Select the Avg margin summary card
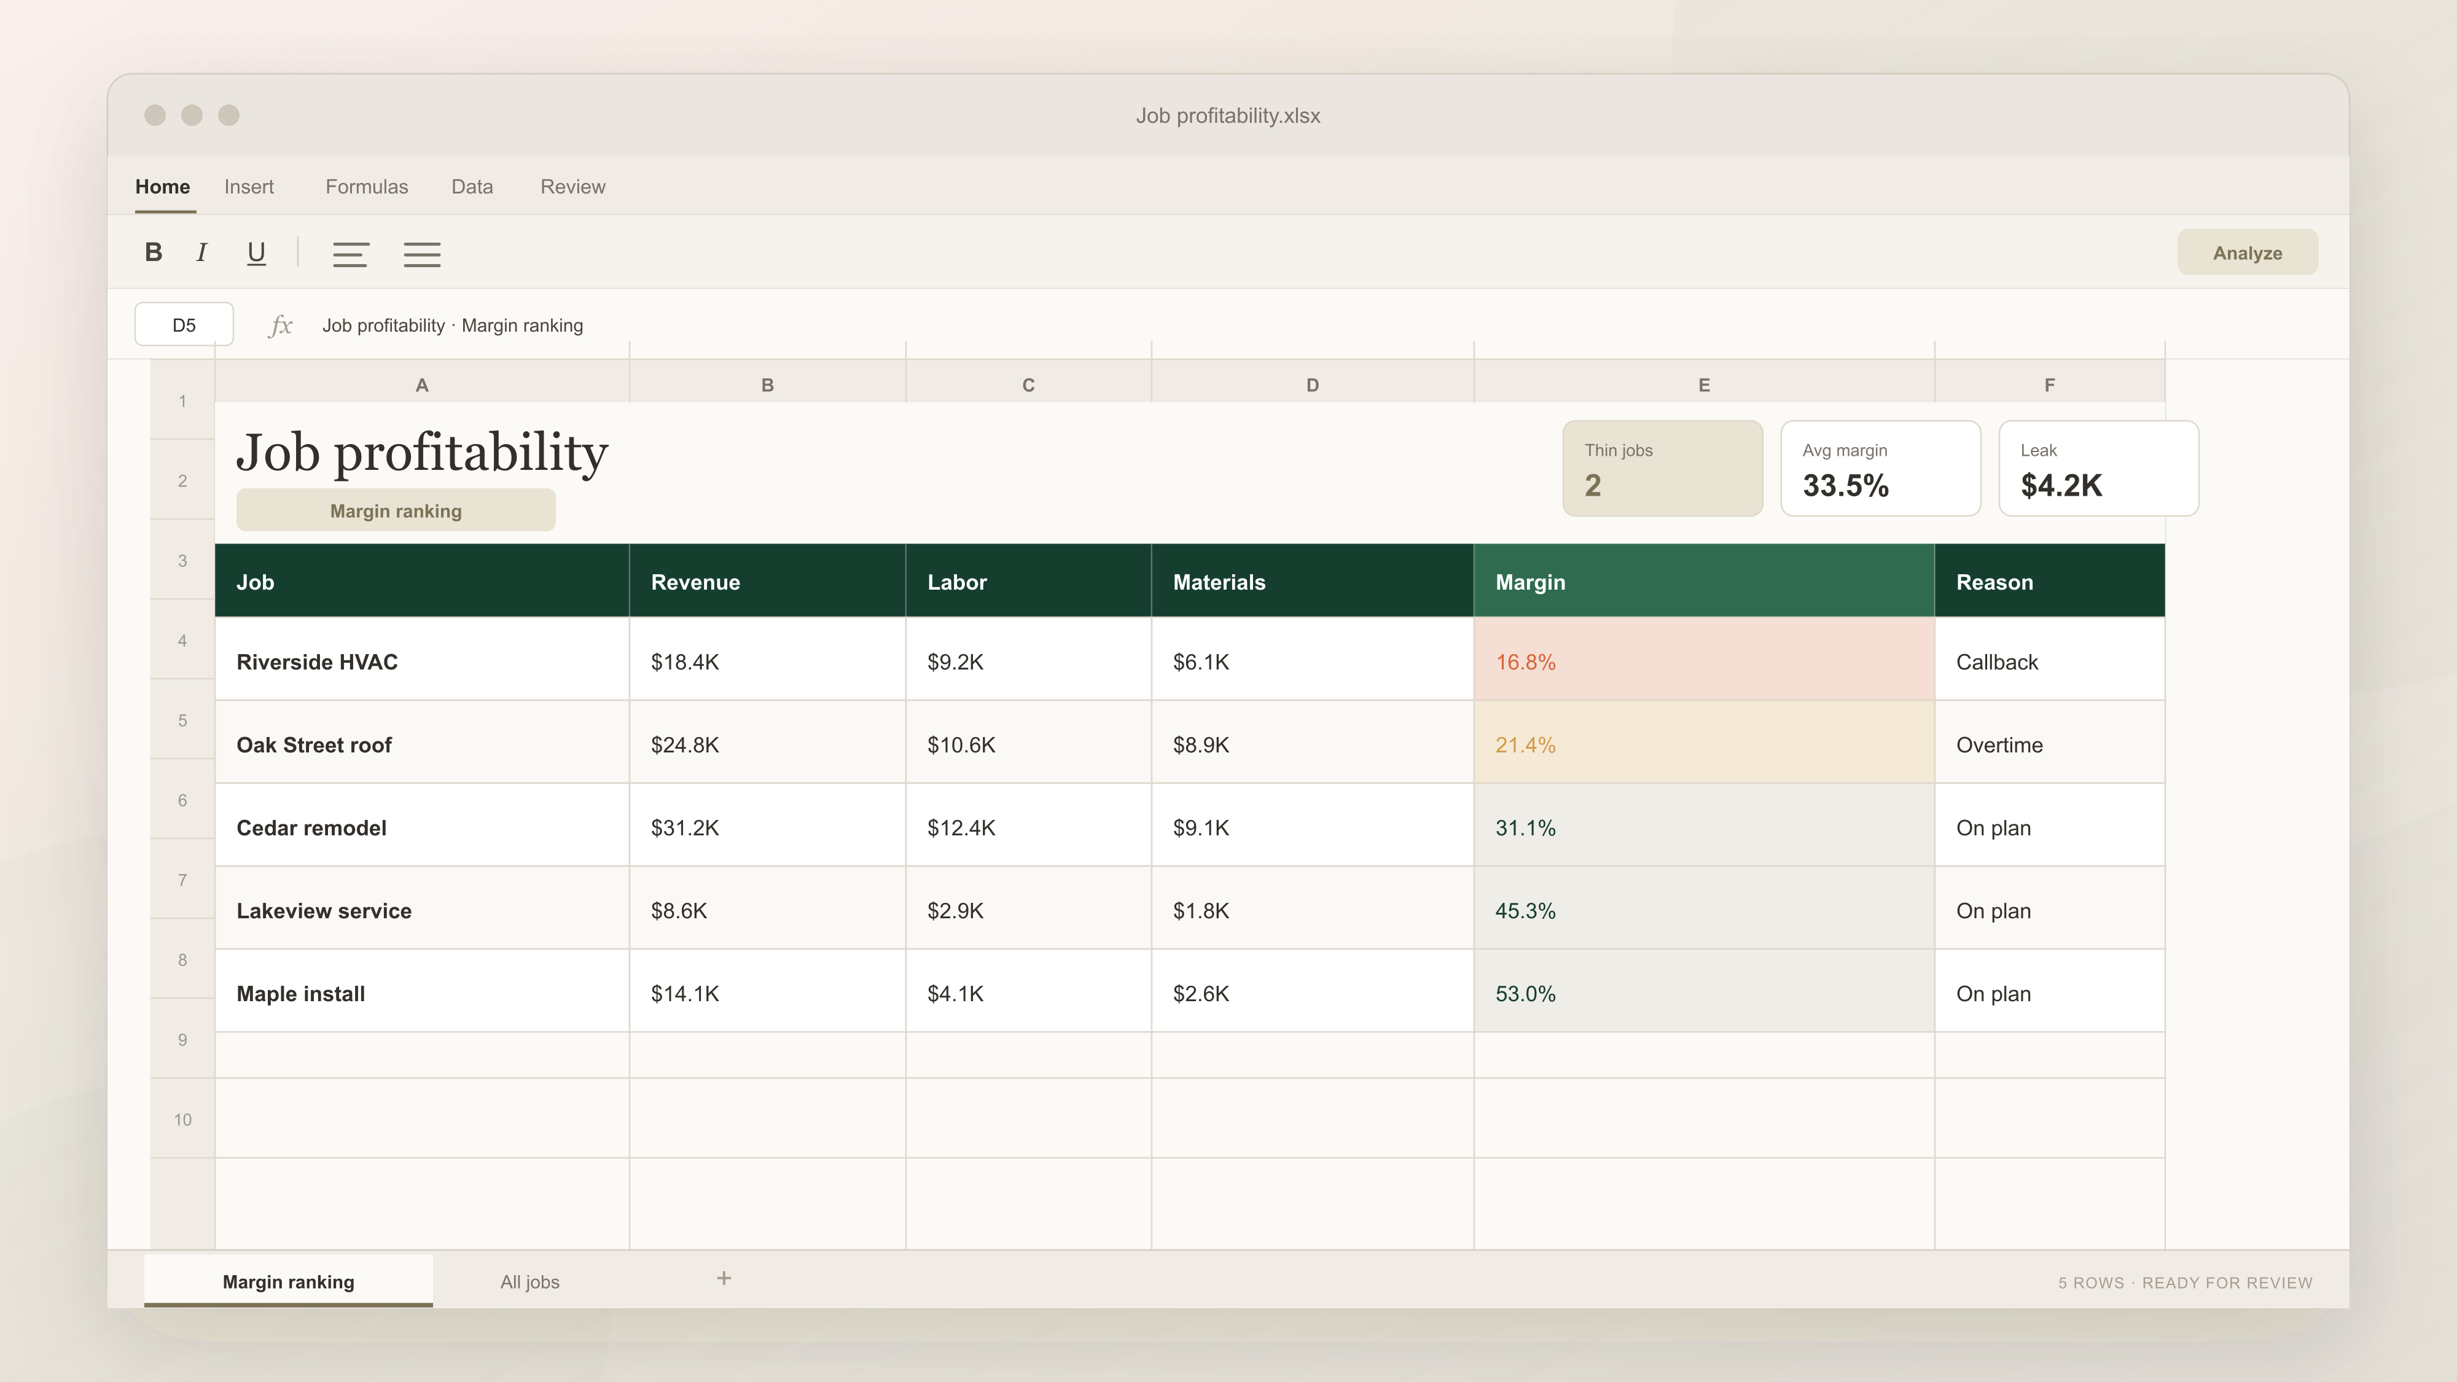Viewport: 2457px width, 1382px height. 1880,468
